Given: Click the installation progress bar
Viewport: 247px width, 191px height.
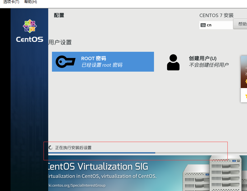Looking at the screenshot, I should [x=147, y=153].
